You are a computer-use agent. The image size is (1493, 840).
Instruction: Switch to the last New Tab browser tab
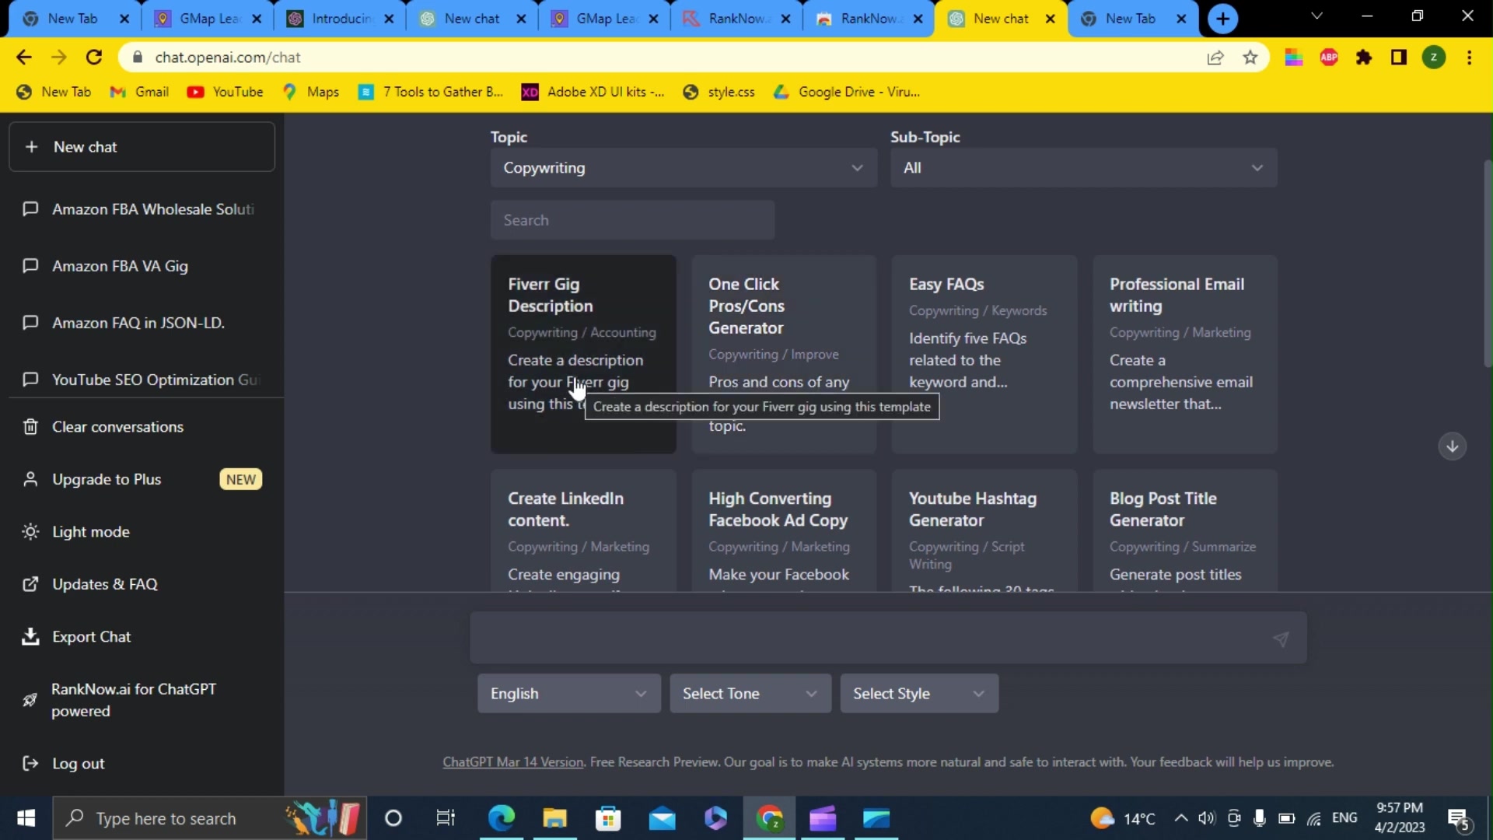click(1133, 19)
